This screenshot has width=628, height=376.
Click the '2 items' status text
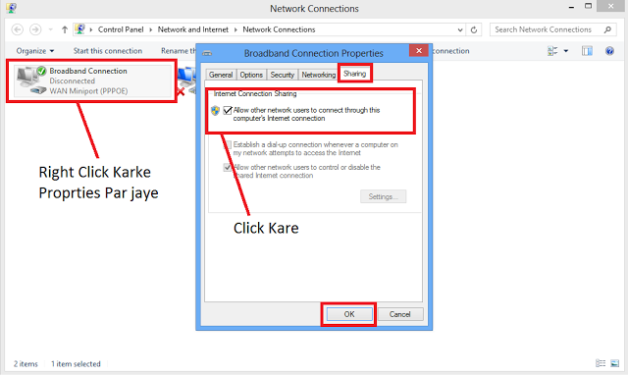[x=26, y=364]
